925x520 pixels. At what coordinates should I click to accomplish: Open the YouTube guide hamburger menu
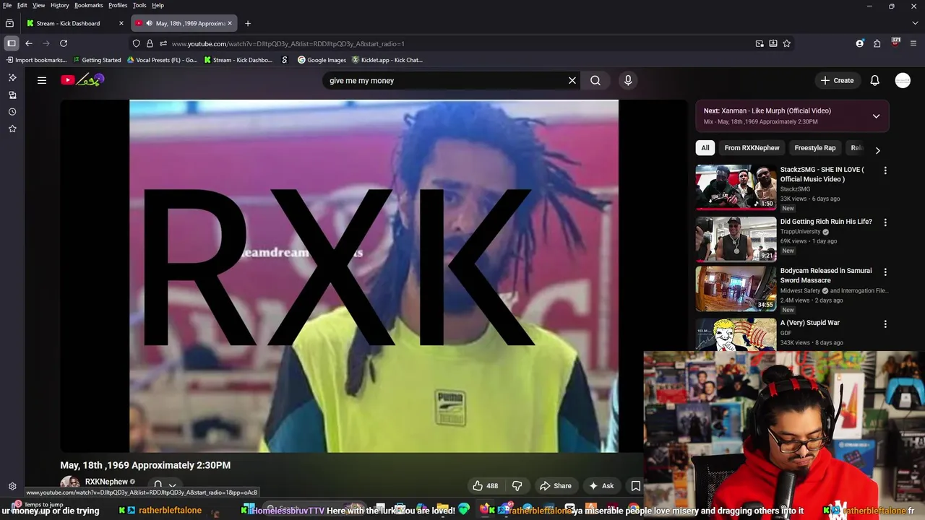coord(42,80)
